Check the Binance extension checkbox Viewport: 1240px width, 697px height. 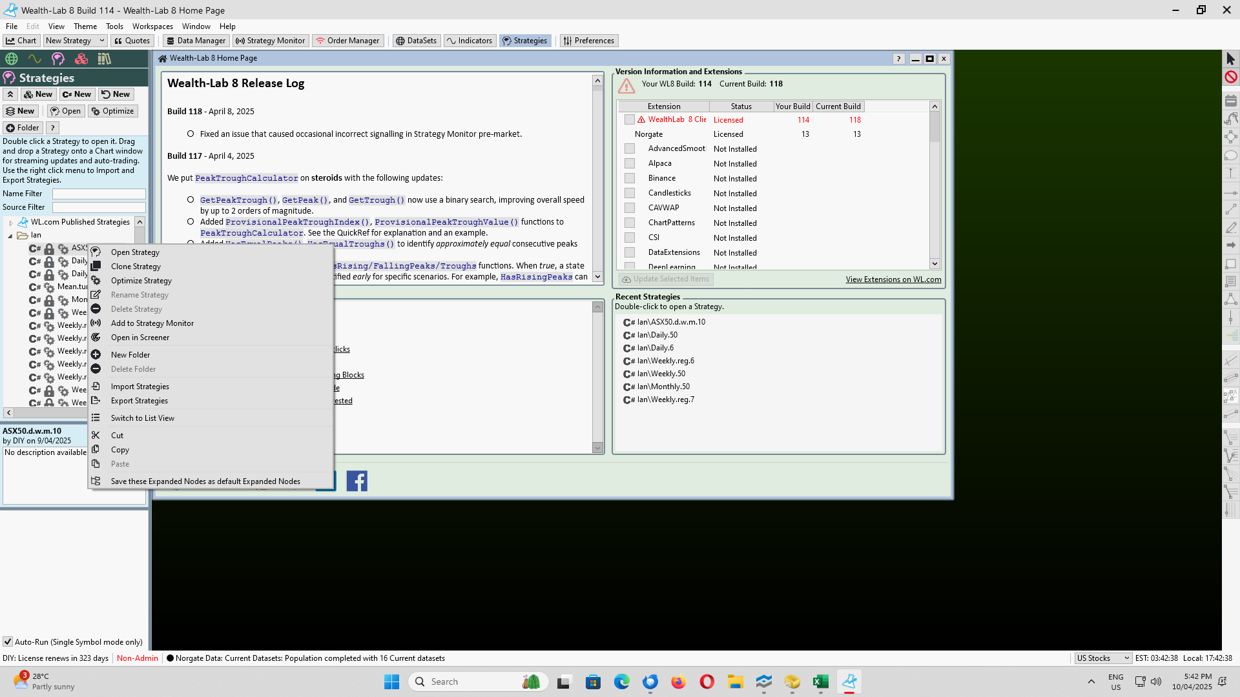(x=630, y=178)
